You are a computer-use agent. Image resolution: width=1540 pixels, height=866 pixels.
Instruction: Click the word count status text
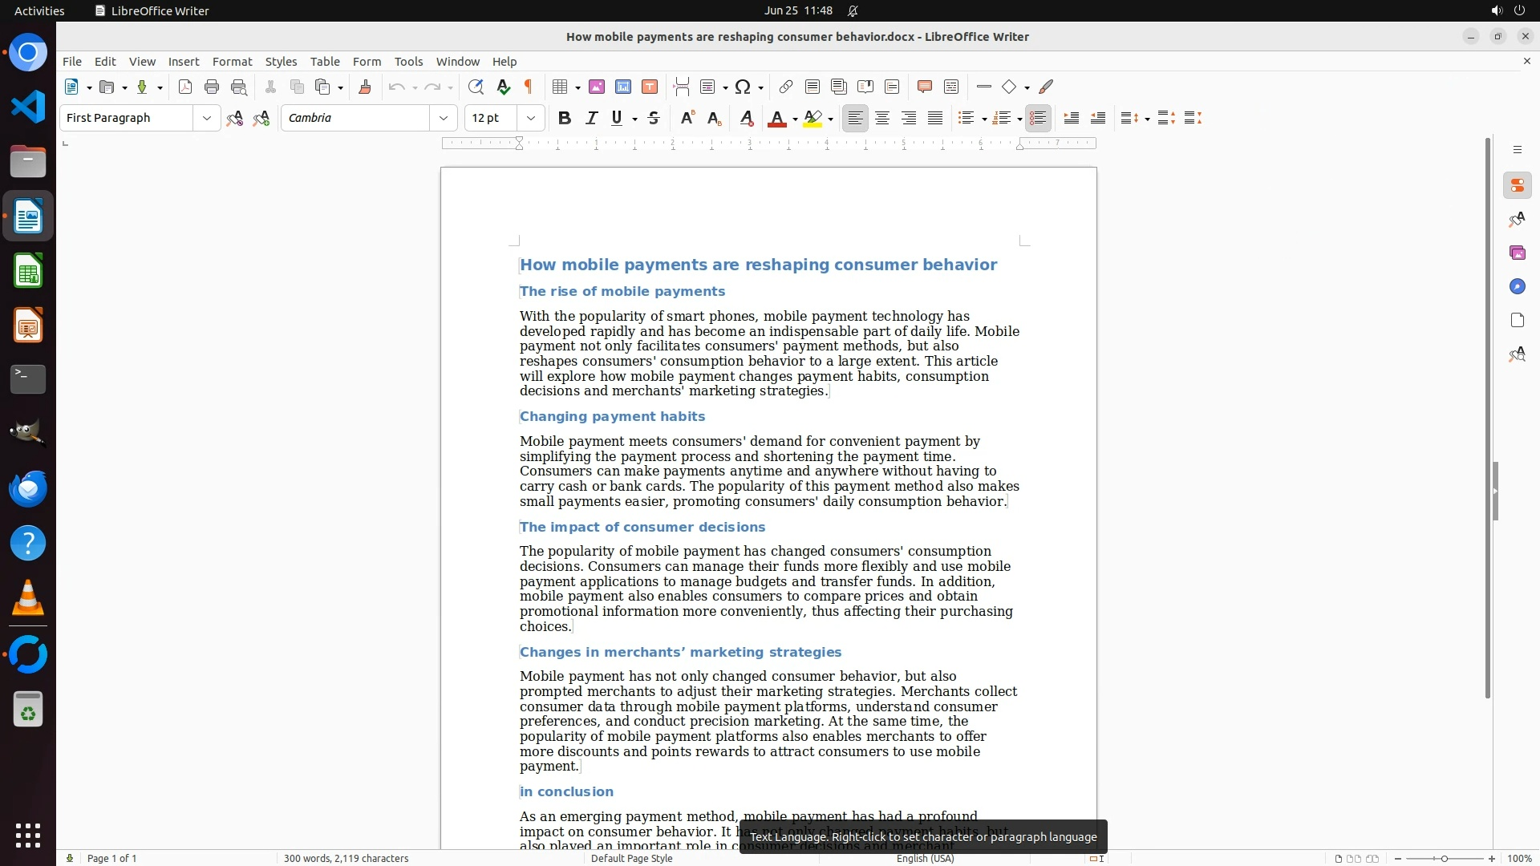pos(346,858)
